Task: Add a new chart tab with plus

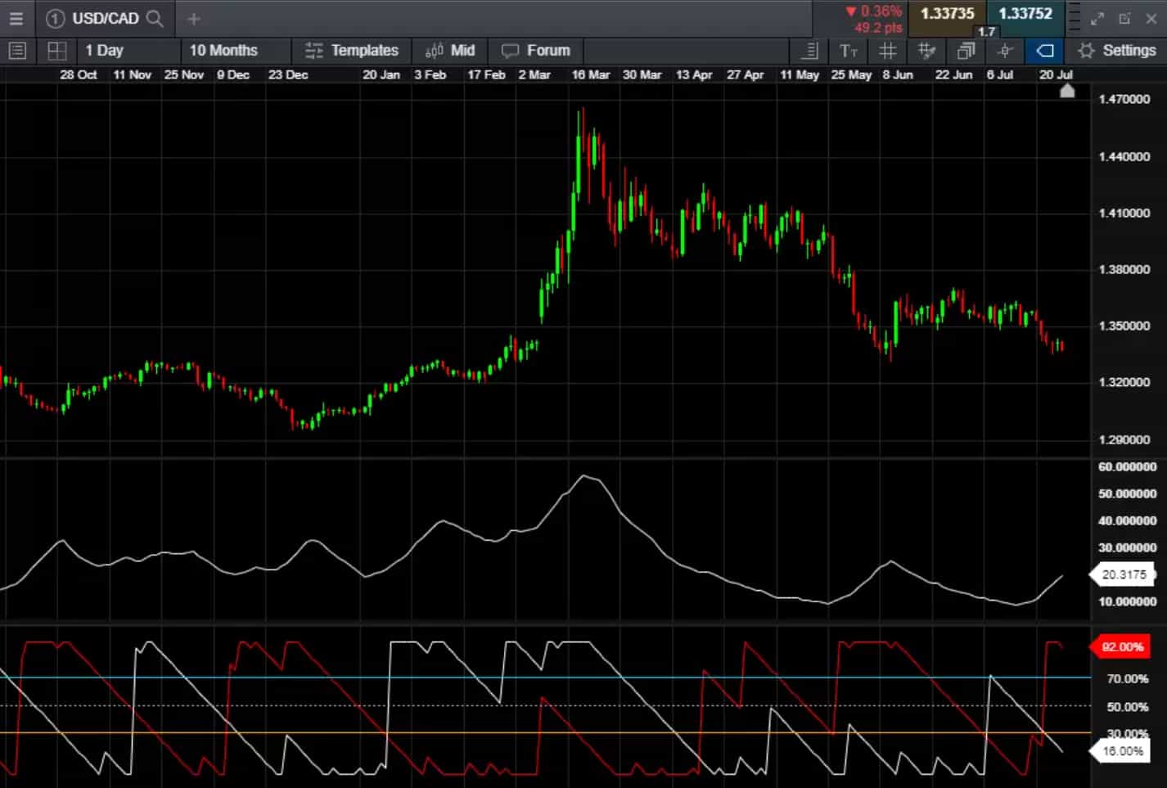Action: (x=194, y=18)
